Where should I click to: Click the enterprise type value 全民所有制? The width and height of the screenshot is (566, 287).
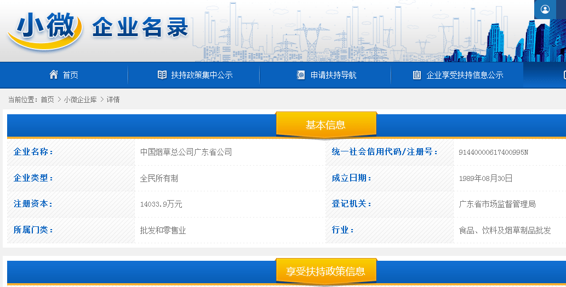[x=159, y=178]
